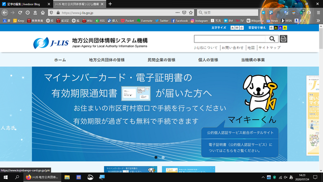
Task: Select the white 元 background option
Action: [272, 28]
